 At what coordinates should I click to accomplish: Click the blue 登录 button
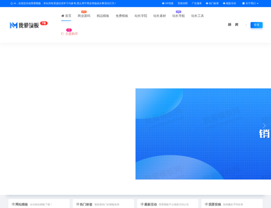point(256,25)
